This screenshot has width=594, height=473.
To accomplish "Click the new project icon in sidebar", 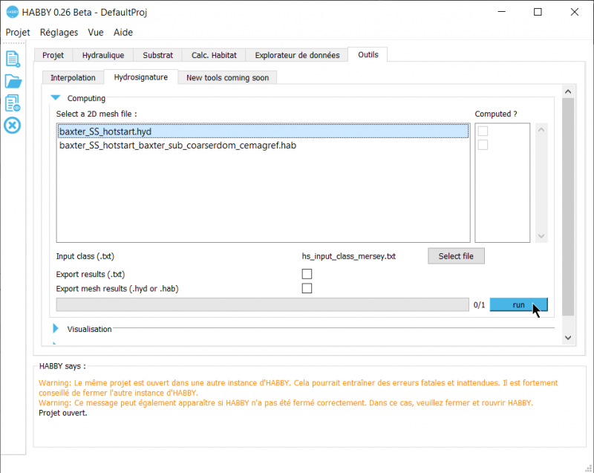I will point(12,59).
